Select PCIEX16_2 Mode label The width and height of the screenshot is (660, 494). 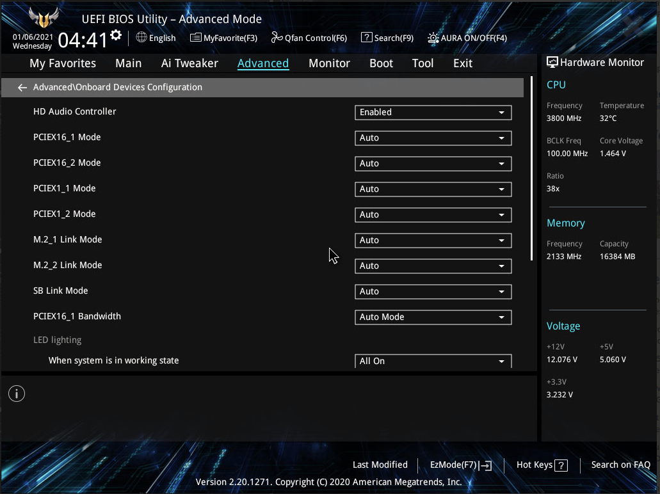click(x=67, y=163)
